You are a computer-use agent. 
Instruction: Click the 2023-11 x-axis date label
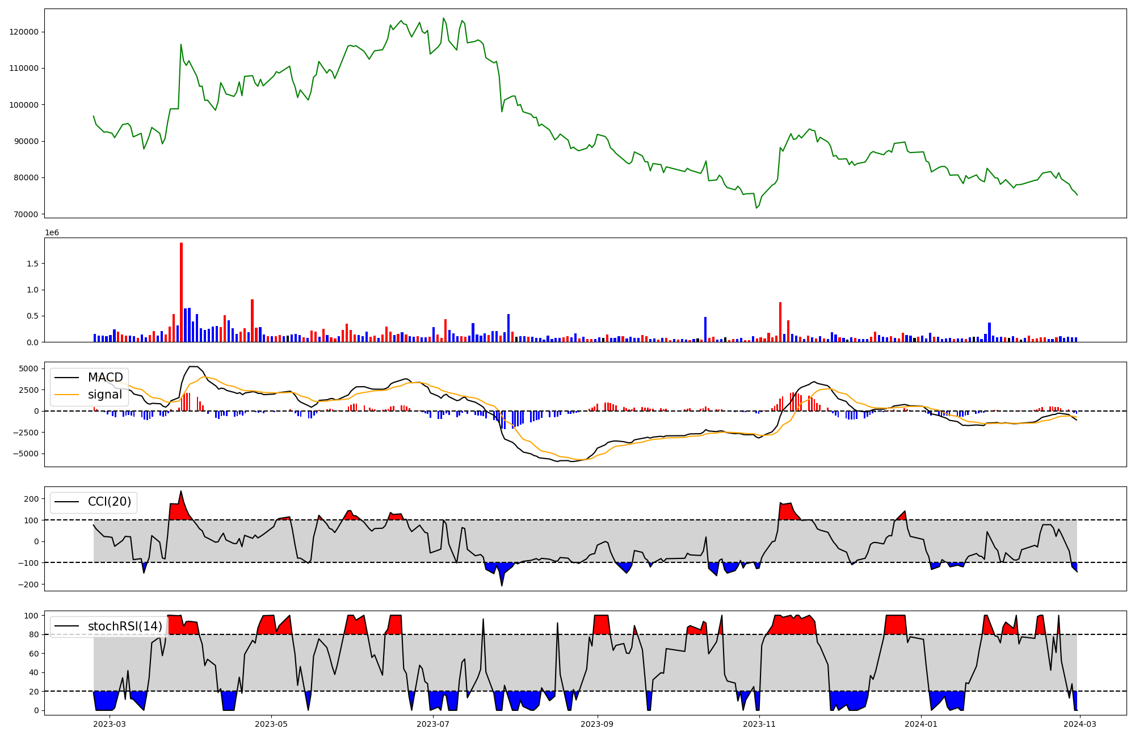click(x=759, y=724)
